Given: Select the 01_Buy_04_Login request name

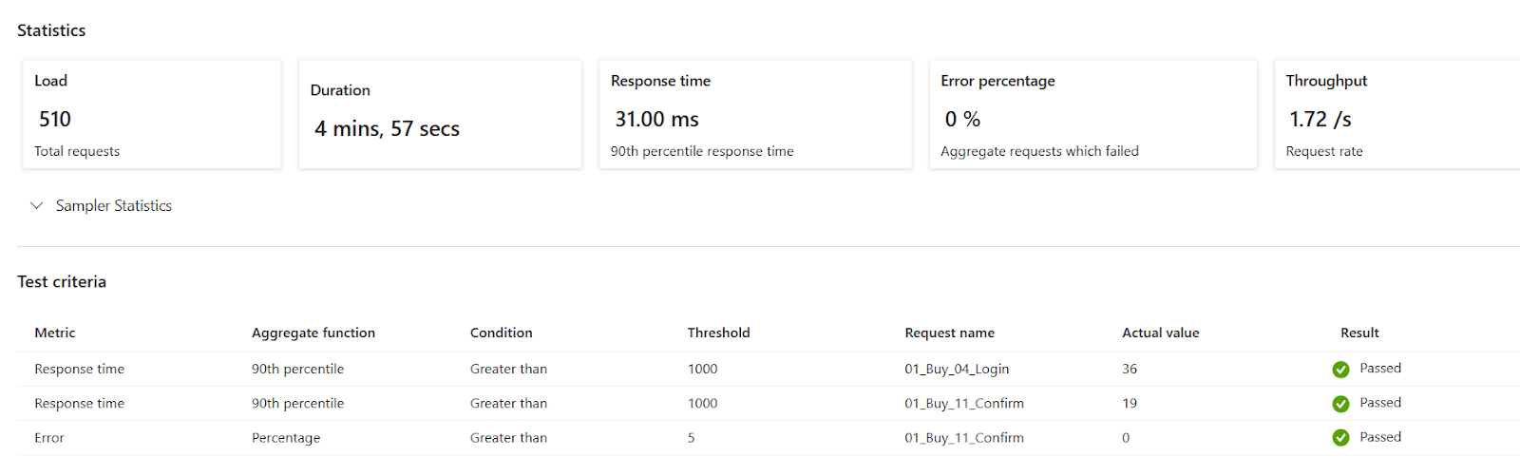Looking at the screenshot, I should (x=957, y=369).
